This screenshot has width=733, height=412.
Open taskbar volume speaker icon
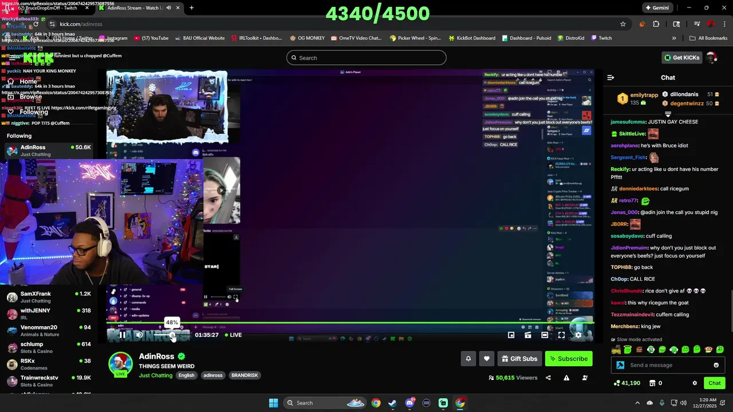(684, 403)
